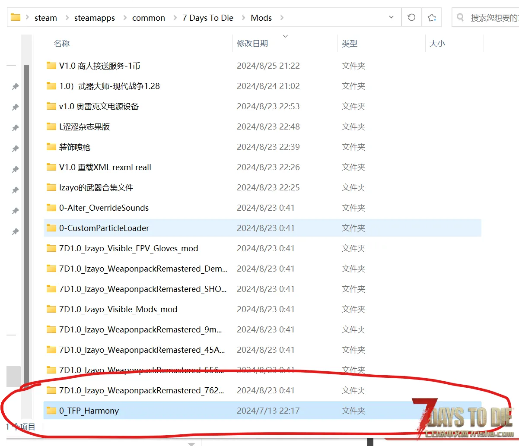The width and height of the screenshot is (519, 446).
Task: Sort by 类型 column header
Action: point(349,43)
